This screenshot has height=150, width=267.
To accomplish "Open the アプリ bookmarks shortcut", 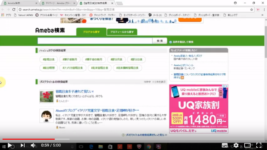I will click(6, 15).
